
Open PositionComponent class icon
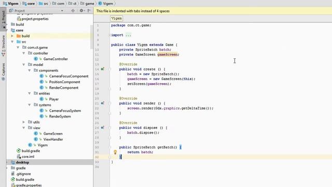(41, 82)
